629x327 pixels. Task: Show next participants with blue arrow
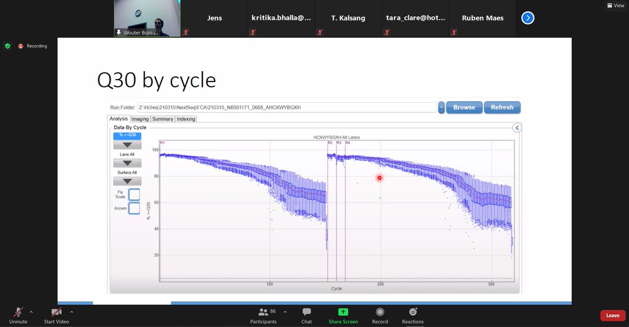[528, 18]
